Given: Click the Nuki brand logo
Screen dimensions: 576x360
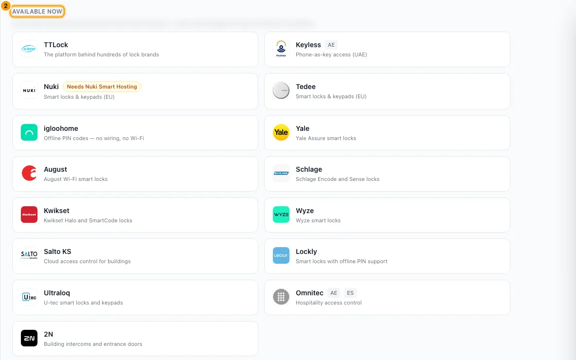Looking at the screenshot, I should pyautogui.click(x=29, y=90).
